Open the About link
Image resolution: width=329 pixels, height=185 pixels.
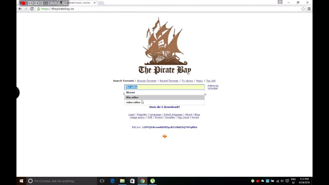click(188, 115)
